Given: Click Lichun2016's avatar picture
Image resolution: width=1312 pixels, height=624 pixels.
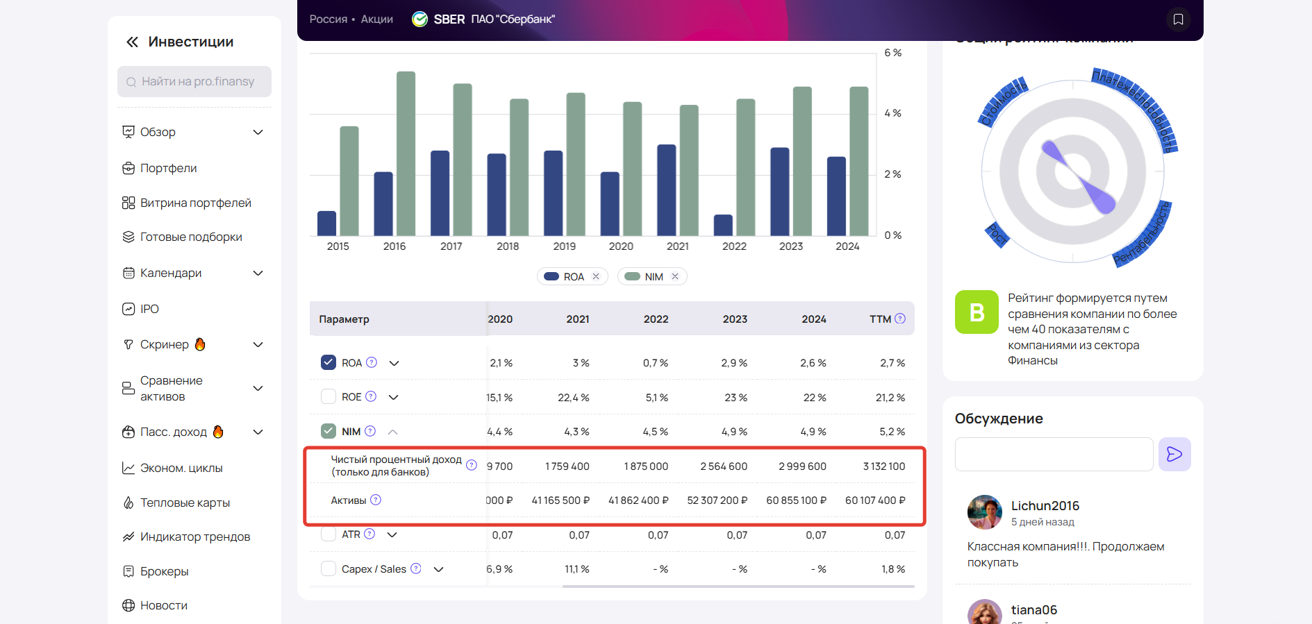Looking at the screenshot, I should point(985,512).
